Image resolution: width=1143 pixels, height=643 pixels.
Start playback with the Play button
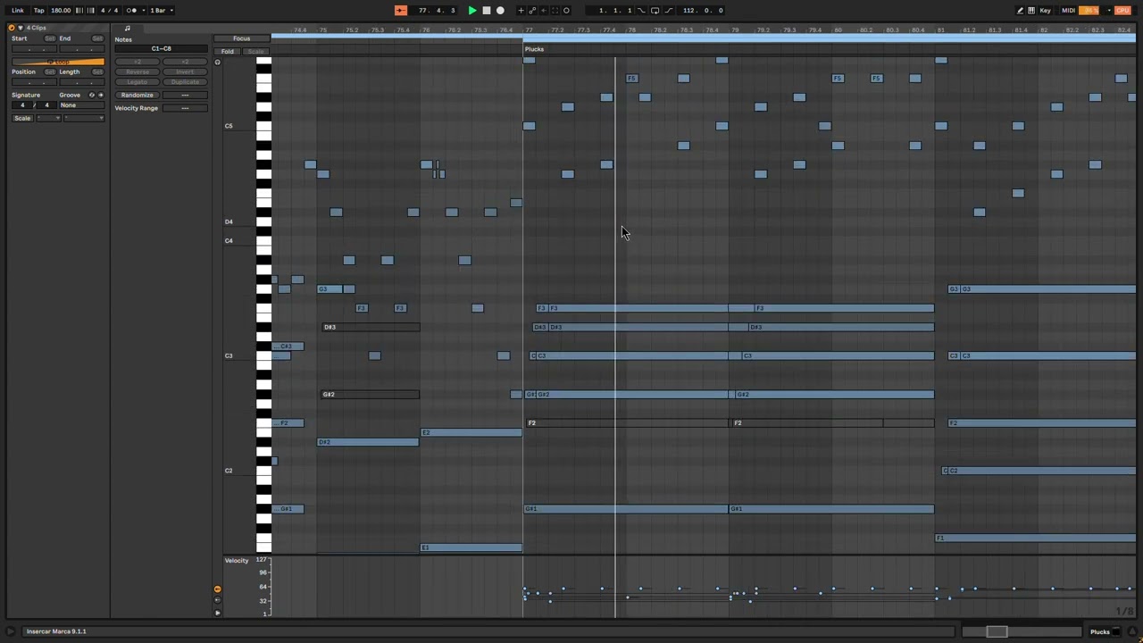(x=472, y=11)
